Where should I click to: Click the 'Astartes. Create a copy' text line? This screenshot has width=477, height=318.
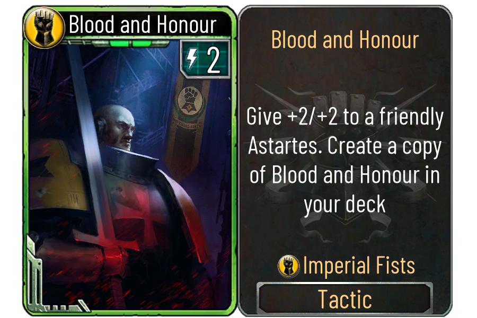[x=344, y=146]
